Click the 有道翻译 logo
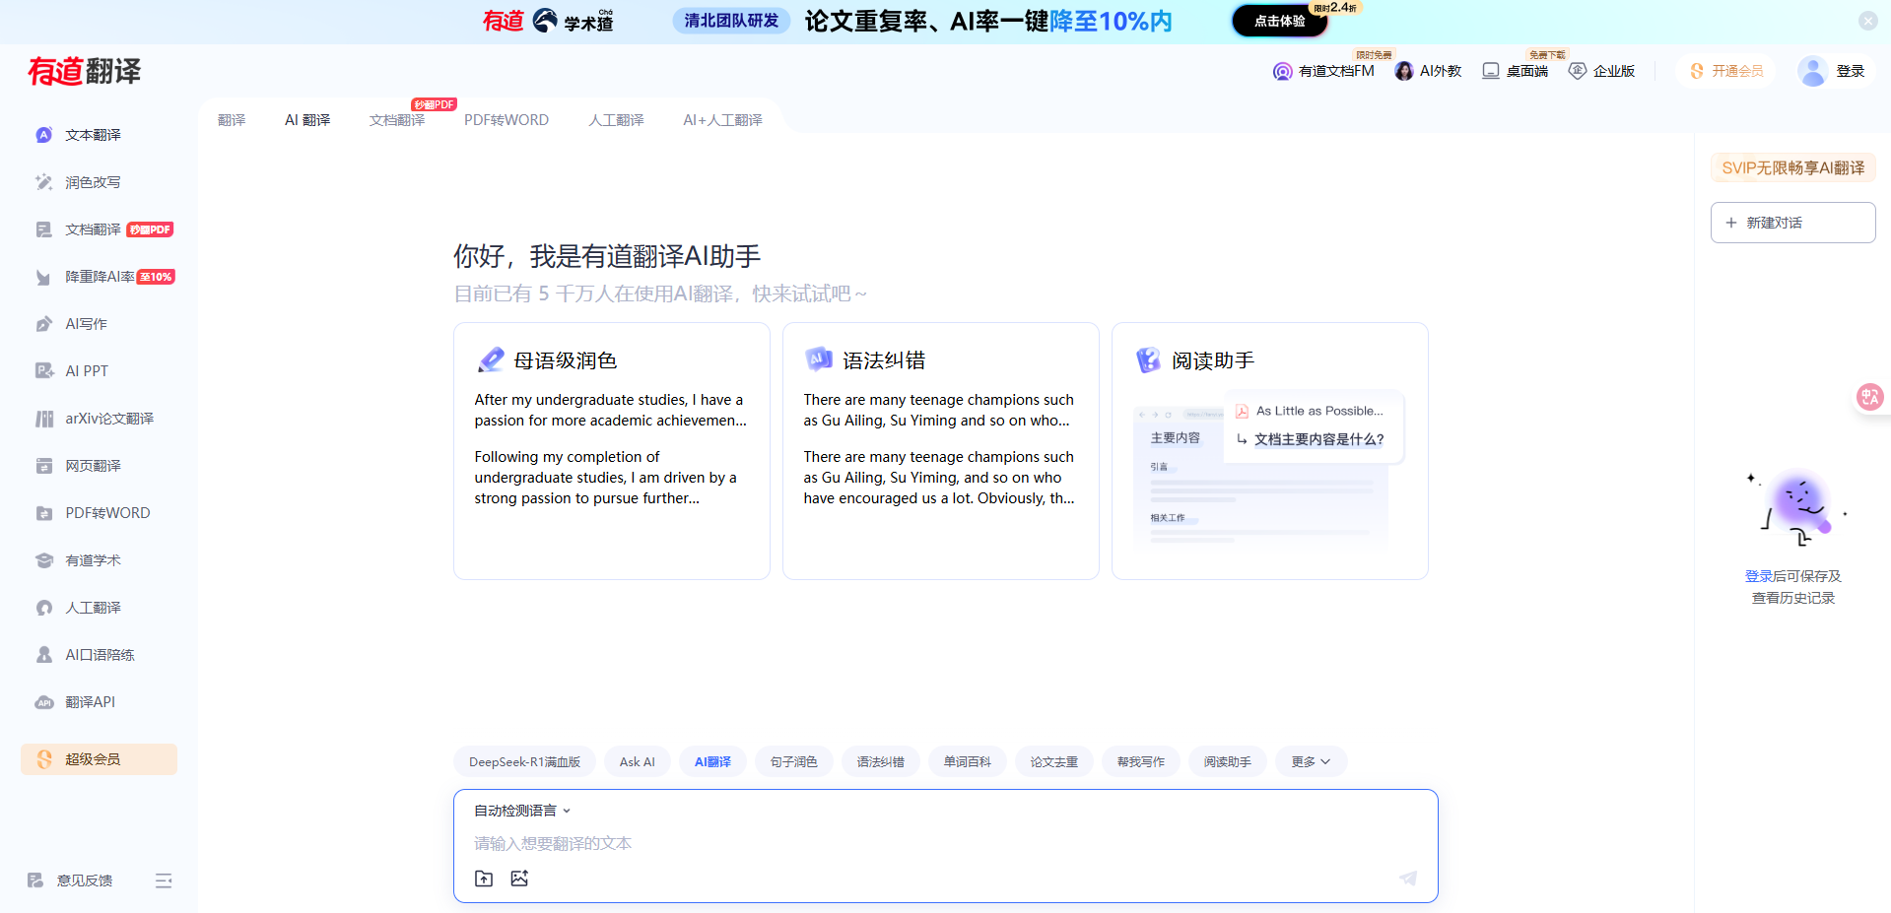 [x=85, y=71]
